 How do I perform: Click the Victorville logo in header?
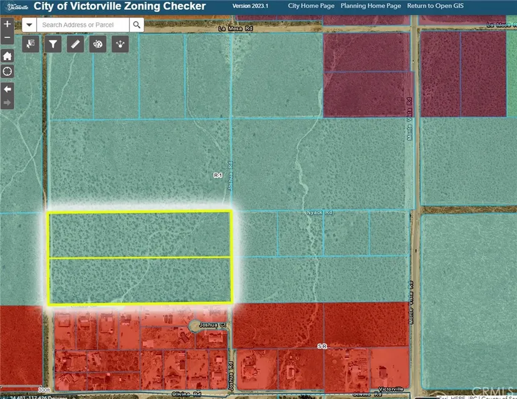[18, 6]
